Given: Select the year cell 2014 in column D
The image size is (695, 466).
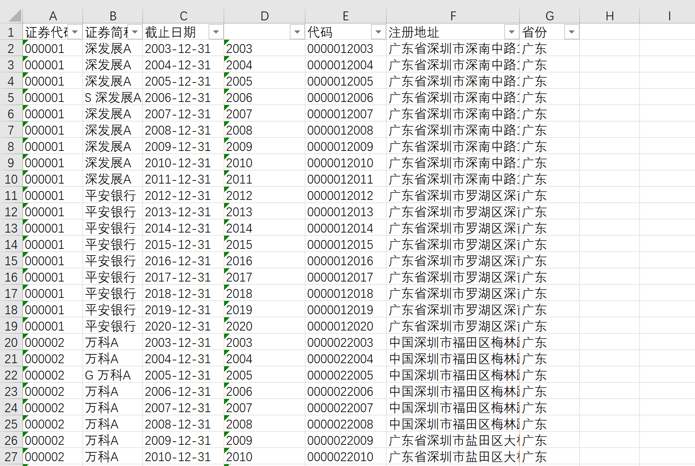Looking at the screenshot, I should click(x=265, y=228).
